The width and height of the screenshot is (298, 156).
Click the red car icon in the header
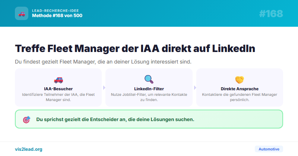[22, 14]
